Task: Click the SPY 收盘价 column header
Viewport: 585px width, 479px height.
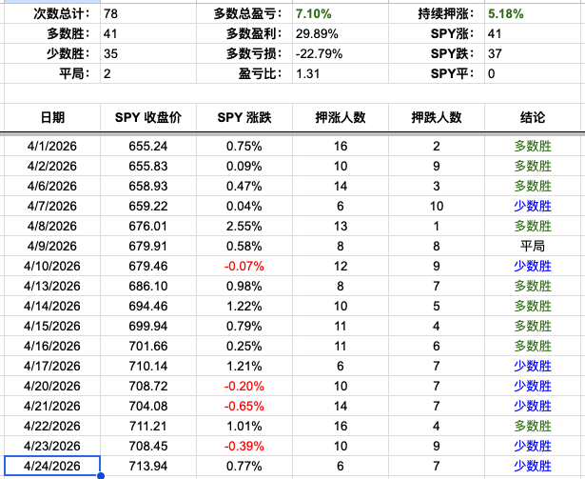Action: (x=148, y=117)
